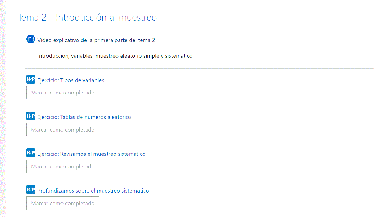Click the page icon beside the Vídeo explicativo link

(x=31, y=39)
